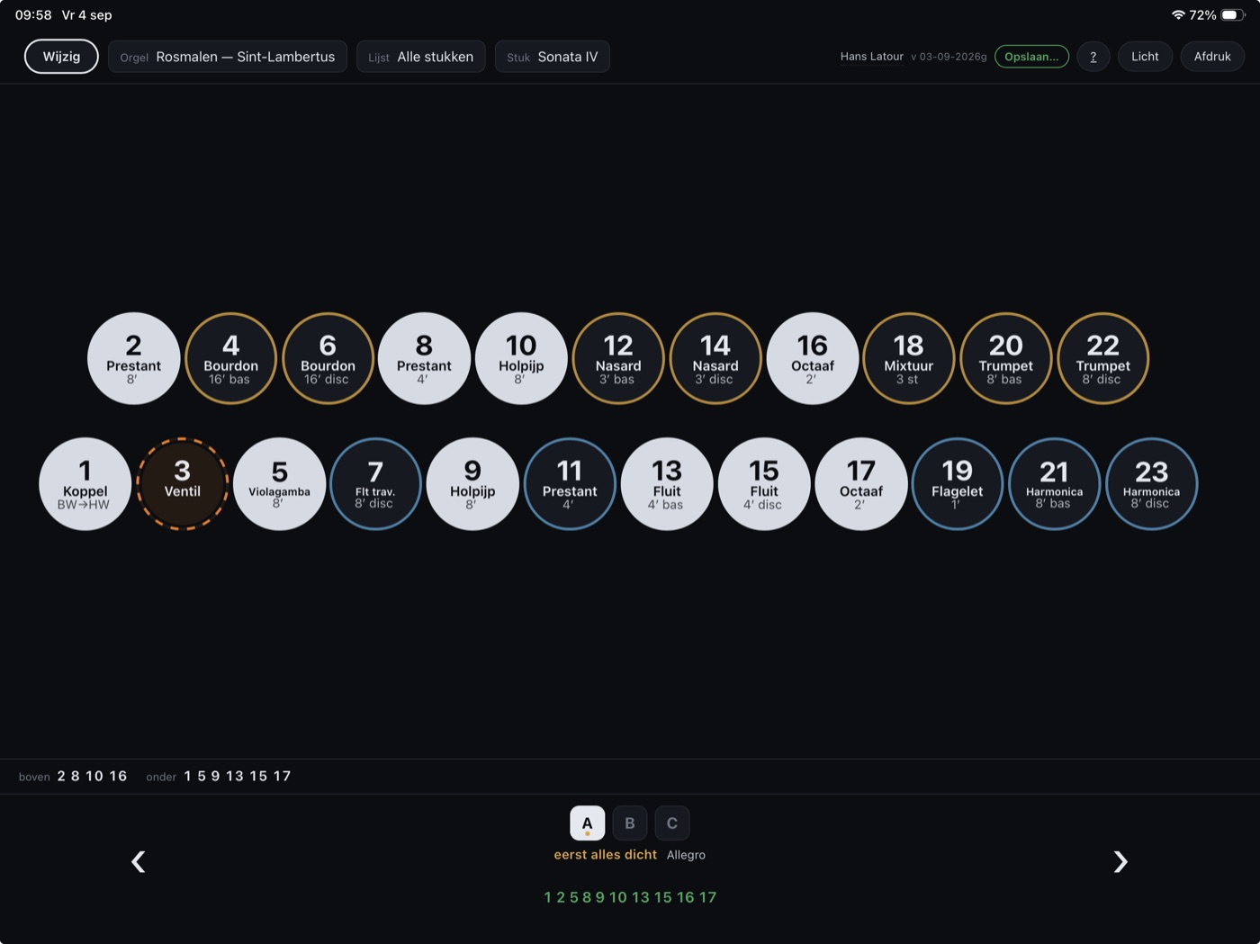Enable the Mixtuur 3 st stop
1260x944 pixels.
[909, 358]
